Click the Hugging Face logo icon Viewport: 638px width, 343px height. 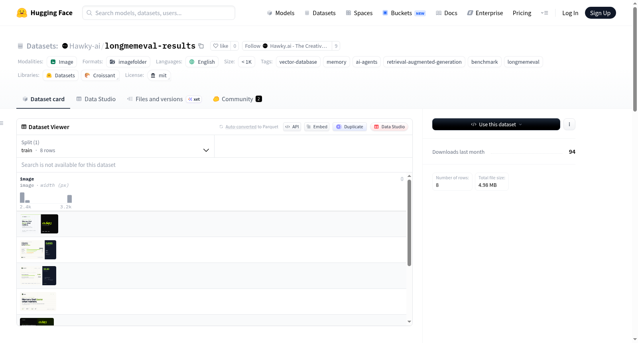[x=22, y=13]
